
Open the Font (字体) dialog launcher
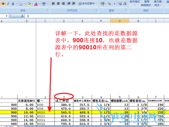(47, 10)
